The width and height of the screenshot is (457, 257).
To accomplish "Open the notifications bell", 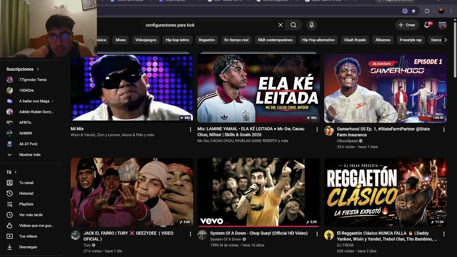I will (427, 25).
